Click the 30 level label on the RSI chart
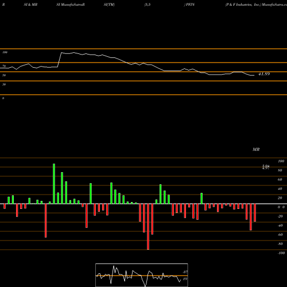 tap(4, 84)
